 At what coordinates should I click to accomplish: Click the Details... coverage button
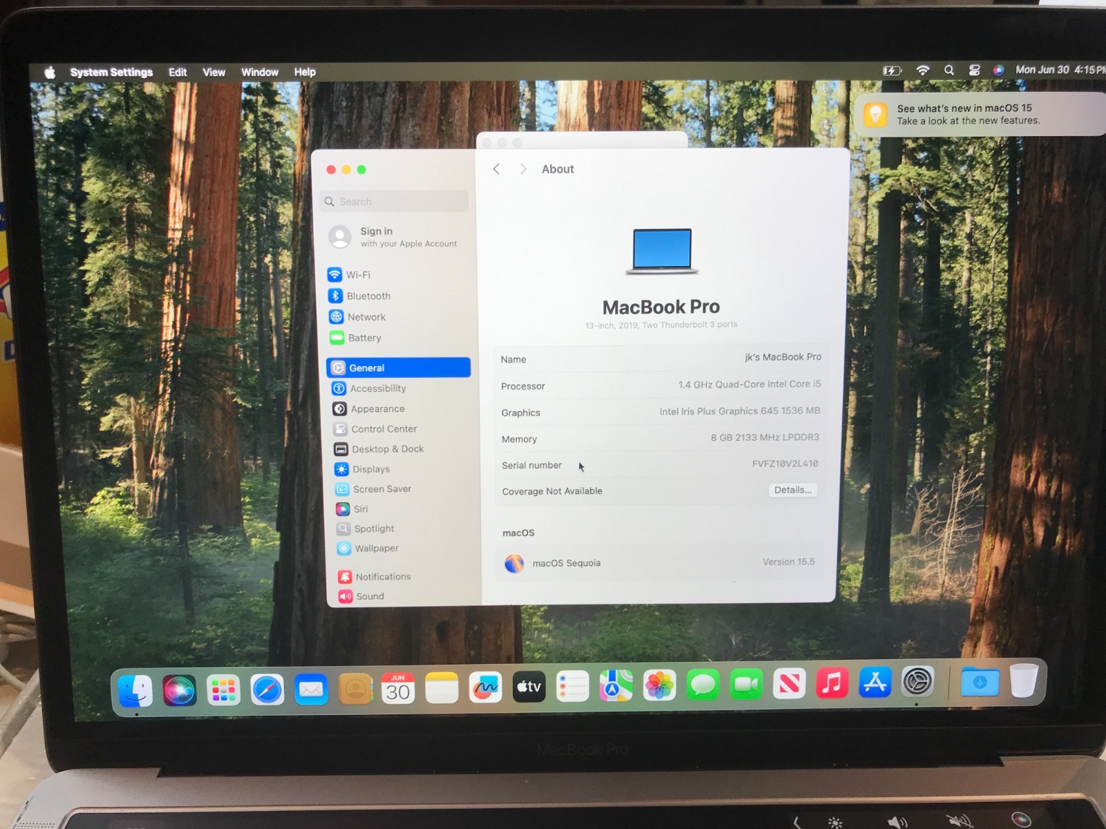(x=793, y=490)
